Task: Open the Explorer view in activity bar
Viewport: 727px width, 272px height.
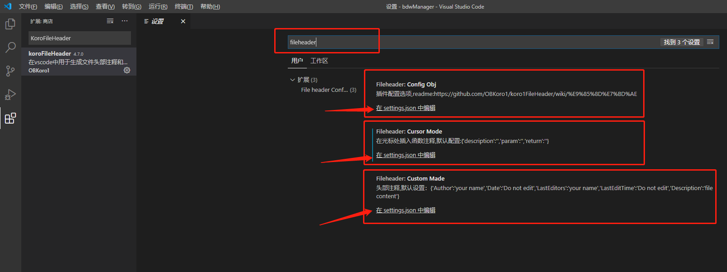Action: (x=10, y=24)
